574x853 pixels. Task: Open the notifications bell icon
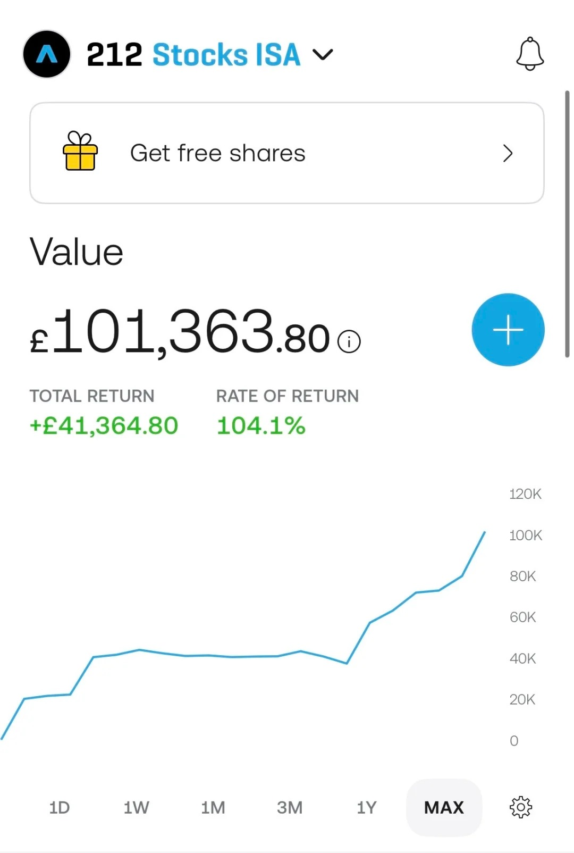(530, 54)
